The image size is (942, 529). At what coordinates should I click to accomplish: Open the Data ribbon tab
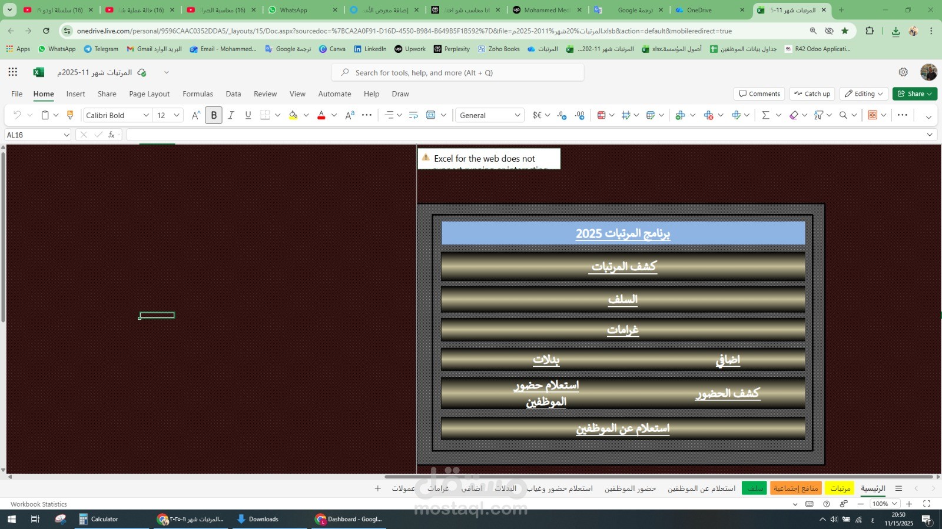click(233, 93)
